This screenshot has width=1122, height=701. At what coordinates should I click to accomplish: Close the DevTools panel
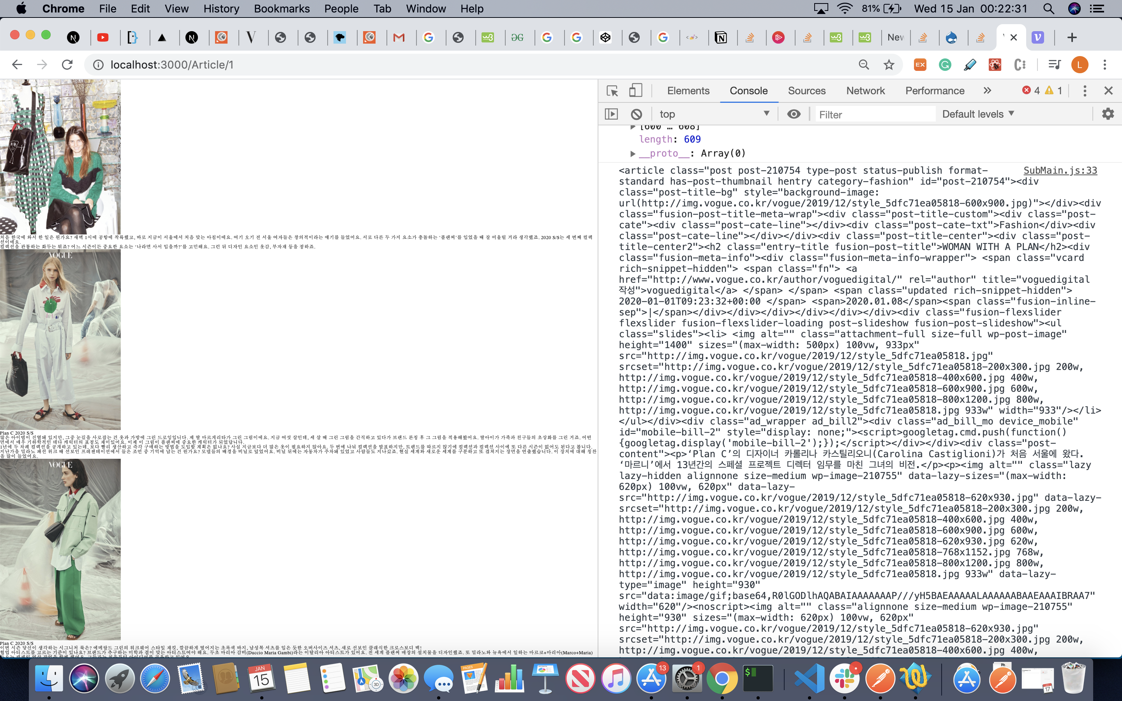pos(1108,91)
